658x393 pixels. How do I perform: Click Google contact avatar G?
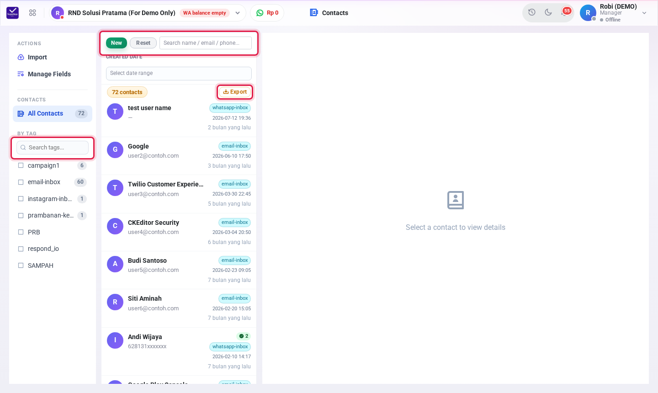pos(115,149)
